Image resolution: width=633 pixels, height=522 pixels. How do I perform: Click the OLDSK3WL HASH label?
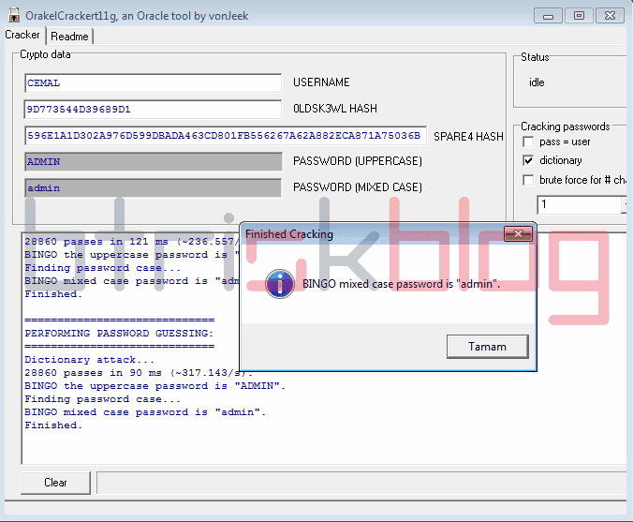[335, 109]
